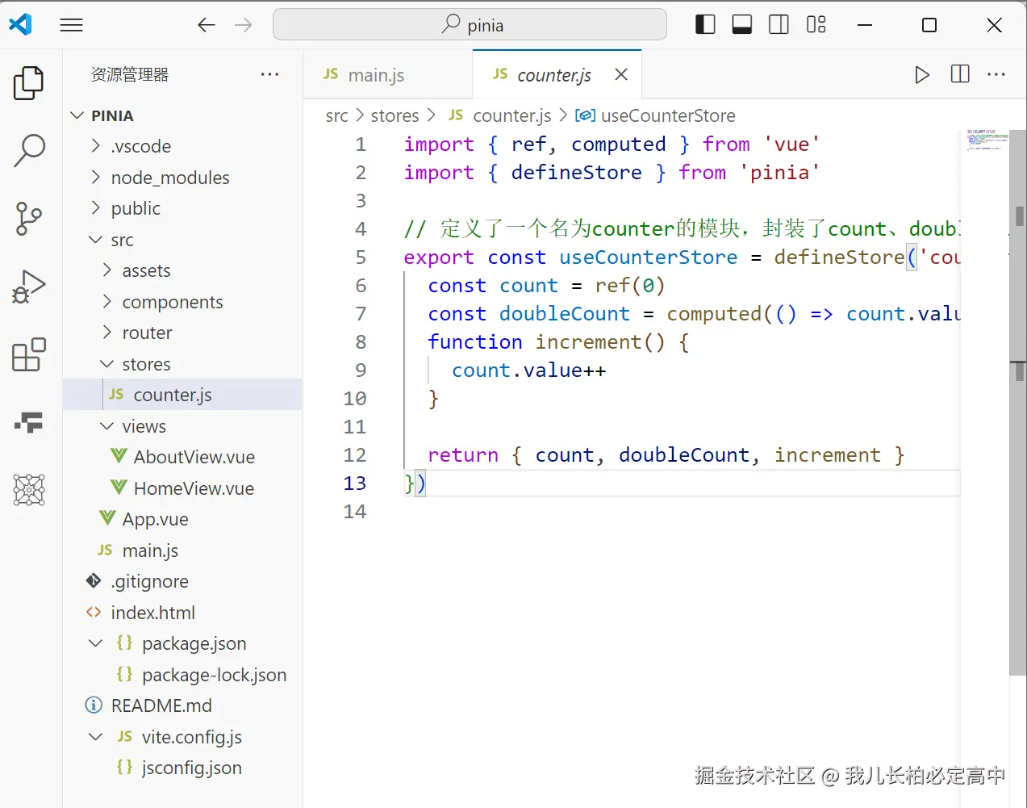The image size is (1027, 808).
Task: Click the src breadcrumb
Action: click(x=336, y=115)
